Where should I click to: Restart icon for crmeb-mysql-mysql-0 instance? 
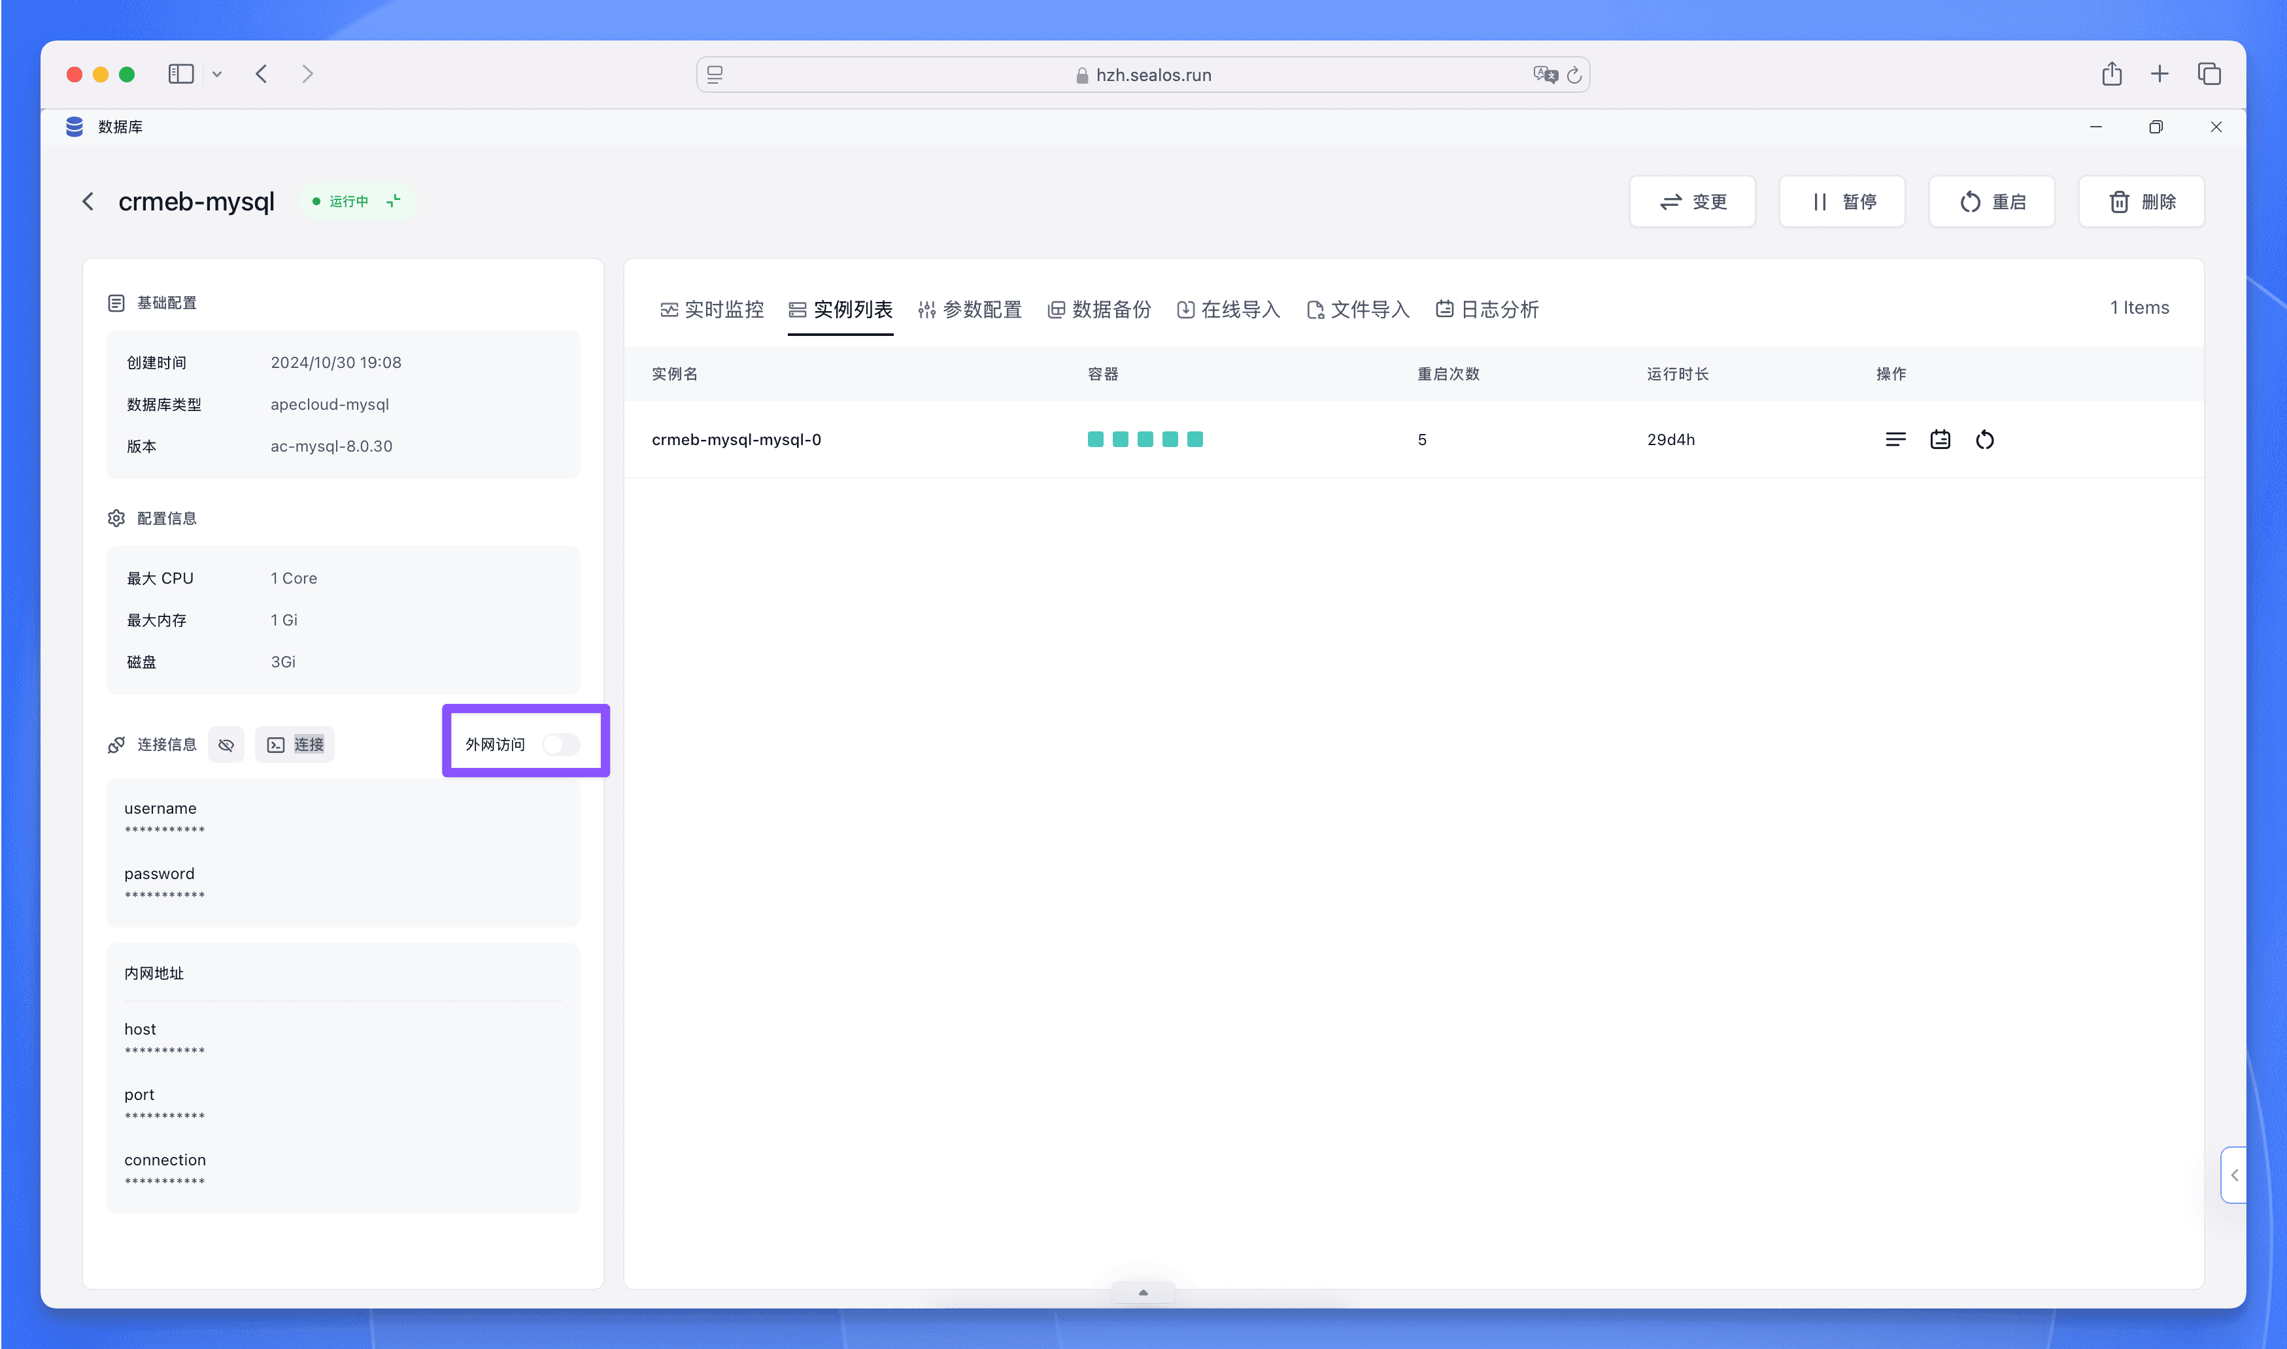pyautogui.click(x=1985, y=440)
